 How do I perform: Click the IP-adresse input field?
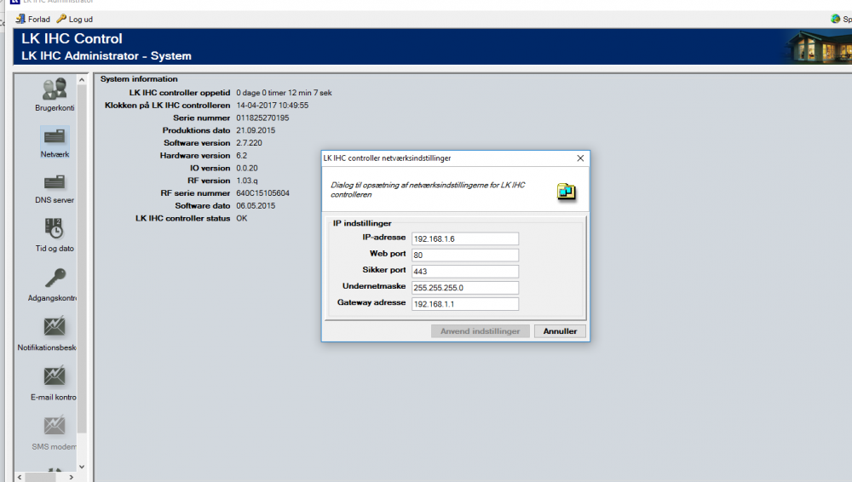(464, 239)
